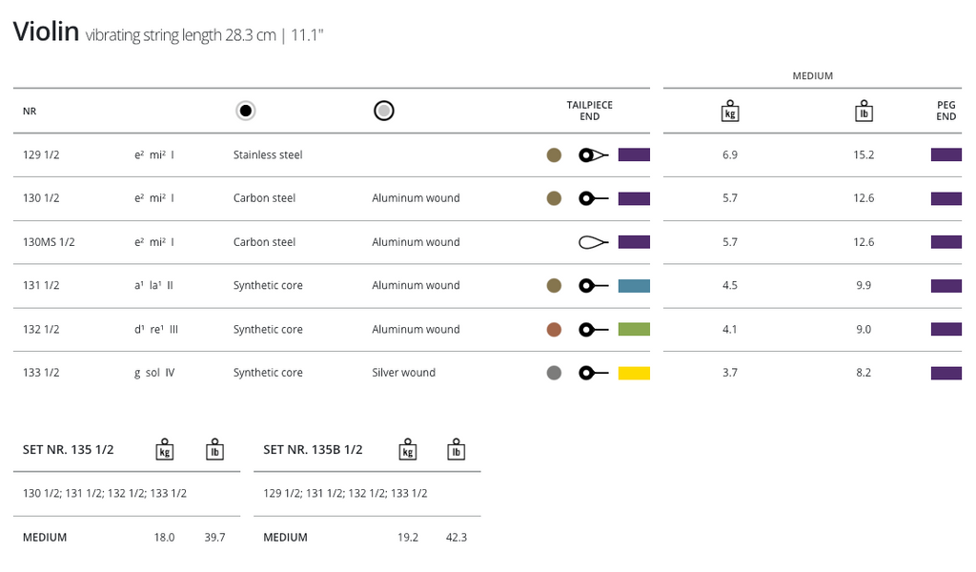This screenshot has width=976, height=572.
Task: Click lb icon beside SET NR. 135B 1/2
Action: tap(457, 449)
